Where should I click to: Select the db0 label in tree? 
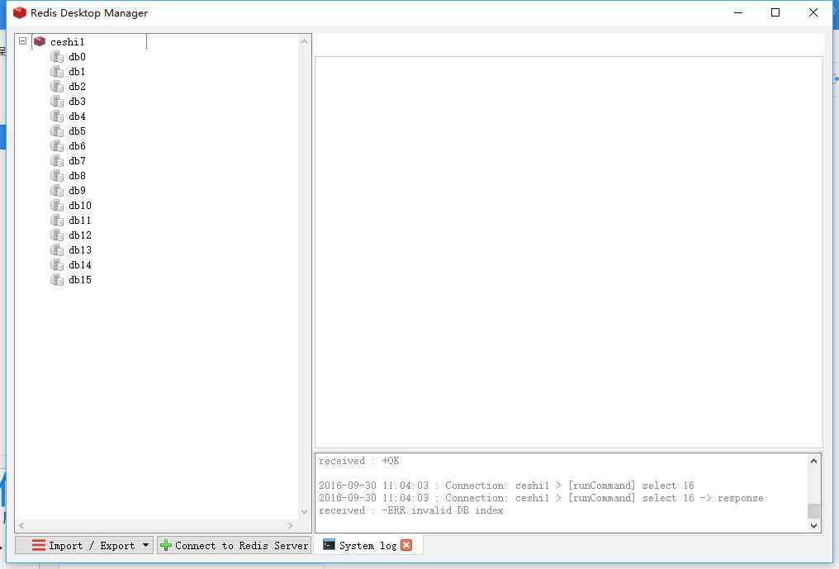[77, 57]
